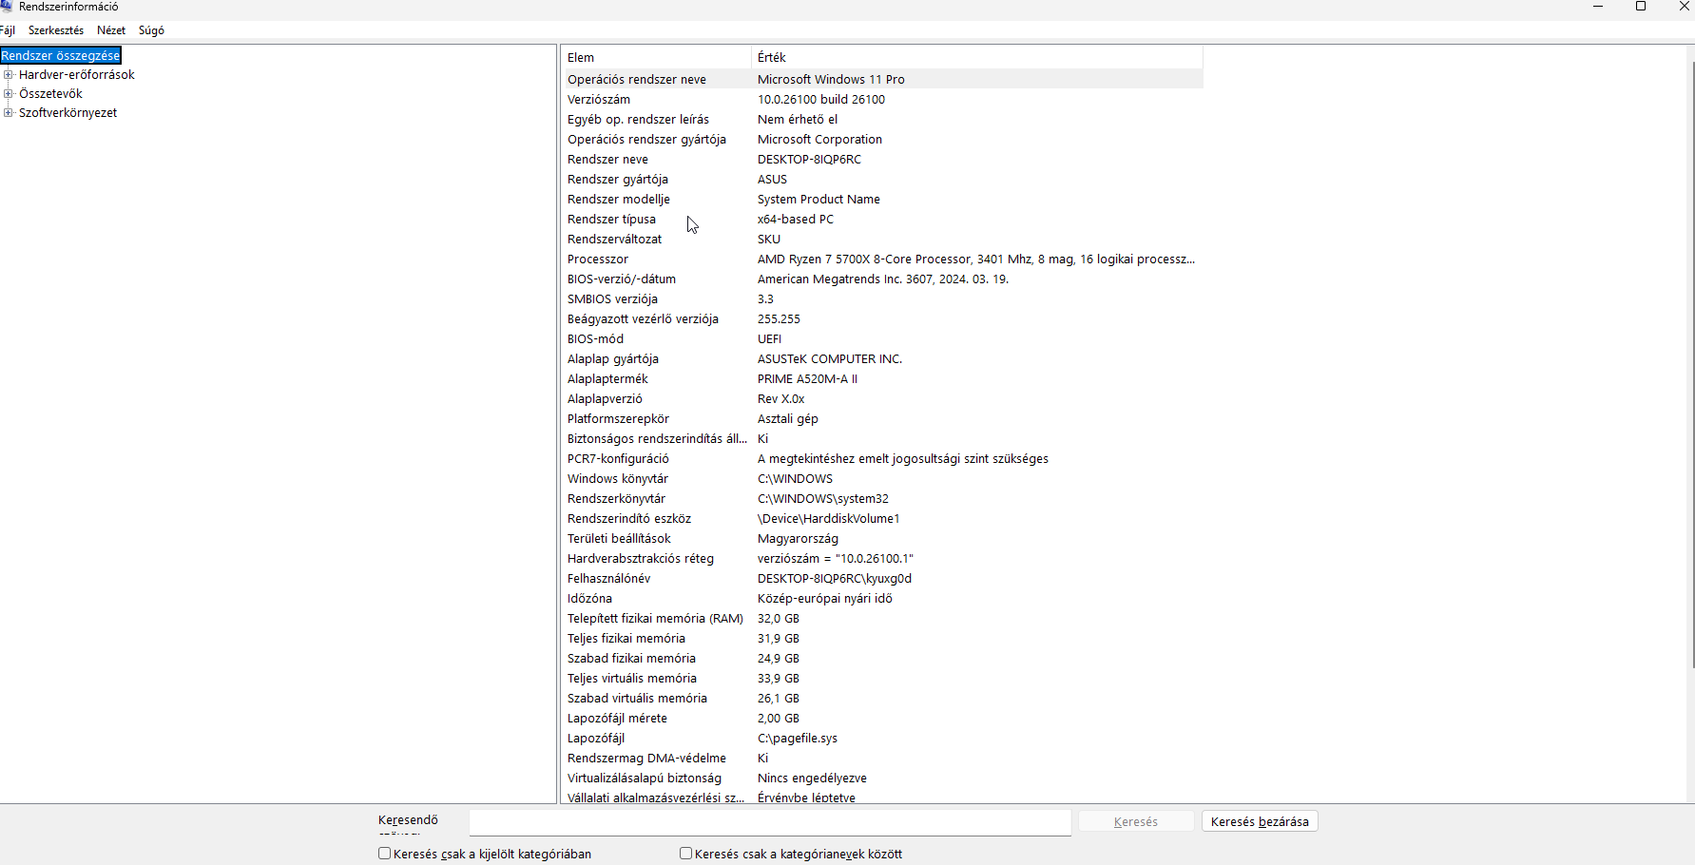Select the Rendszer modellje row

coord(882,200)
